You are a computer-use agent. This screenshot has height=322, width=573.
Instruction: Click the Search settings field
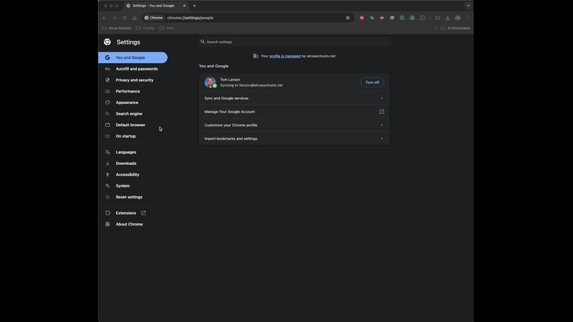tap(294, 42)
